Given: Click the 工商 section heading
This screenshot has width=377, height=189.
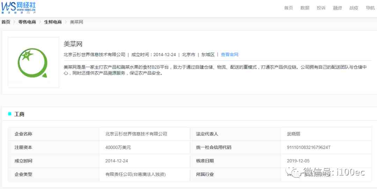Looking at the screenshot, I should point(19,114).
